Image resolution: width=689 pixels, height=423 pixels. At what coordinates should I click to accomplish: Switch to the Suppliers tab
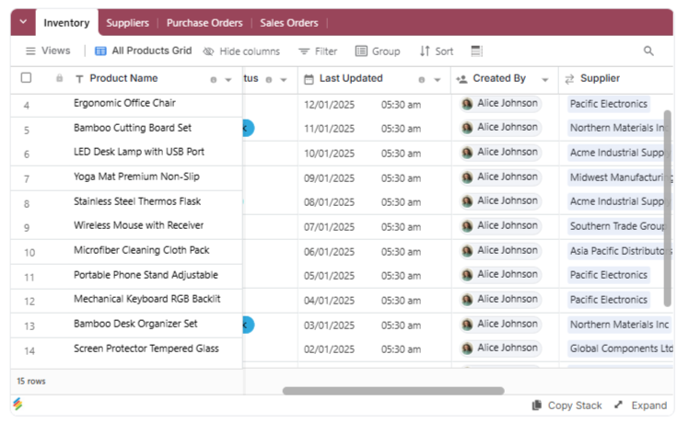pos(127,23)
